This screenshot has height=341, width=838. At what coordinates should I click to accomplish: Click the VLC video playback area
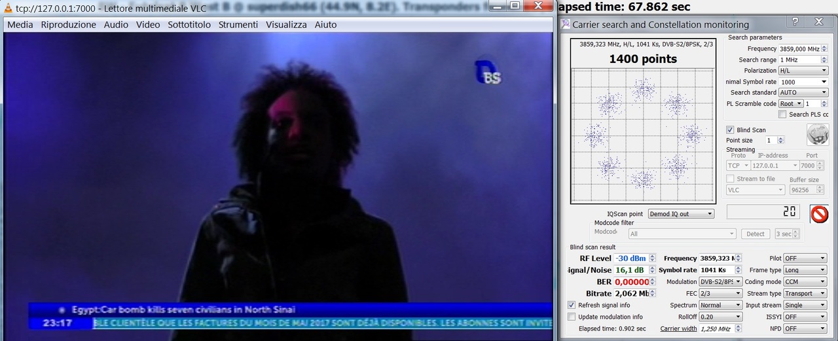pyautogui.click(x=278, y=186)
